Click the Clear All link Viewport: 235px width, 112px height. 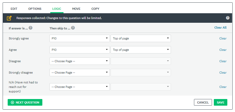pos(220,28)
